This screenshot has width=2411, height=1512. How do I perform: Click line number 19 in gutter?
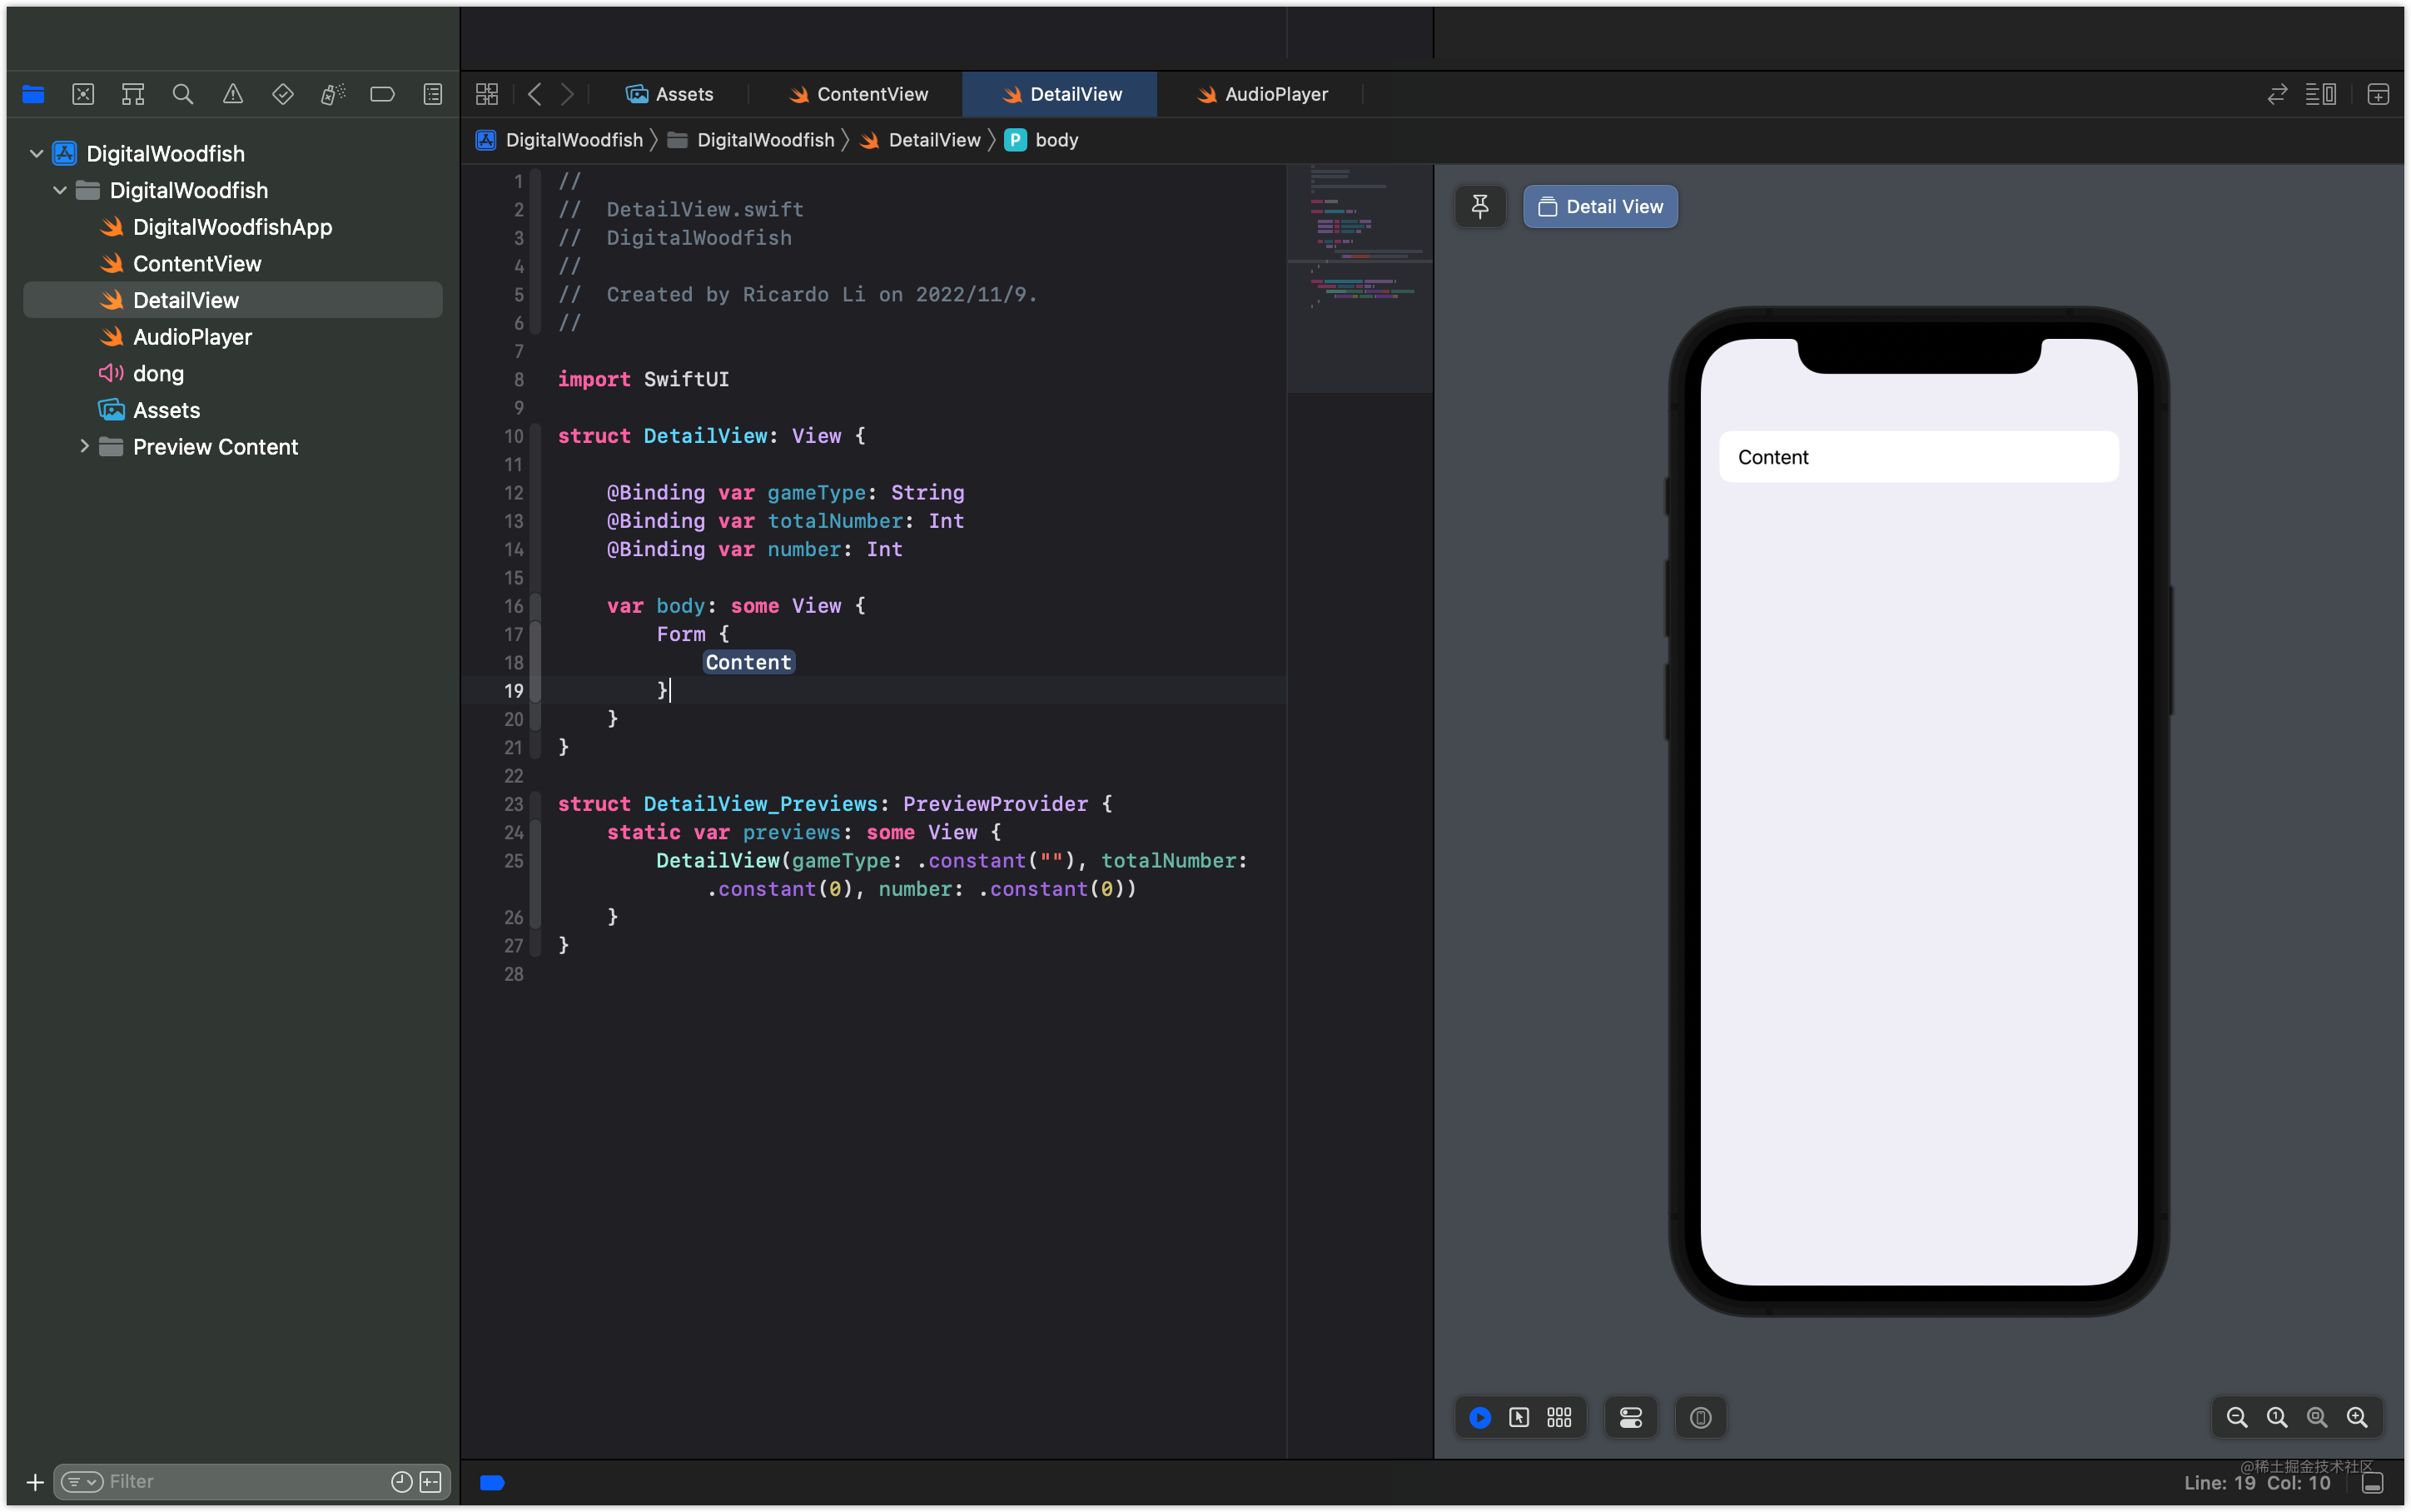coord(514,691)
